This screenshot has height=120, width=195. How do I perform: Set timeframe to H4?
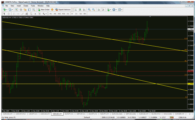coord(72,14)
